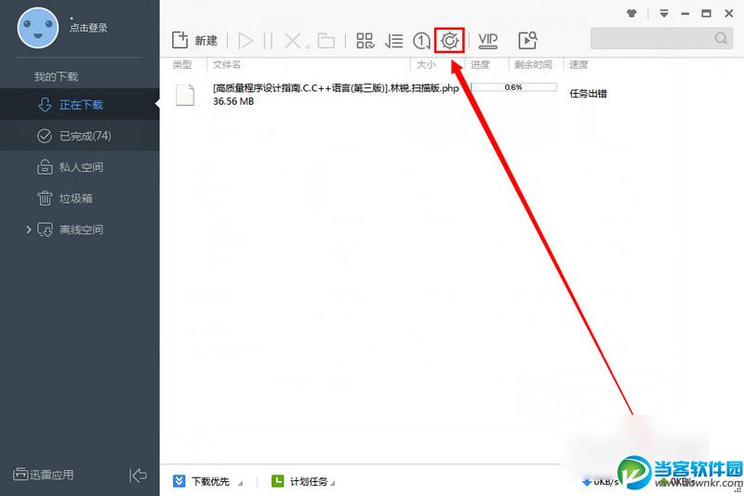Screen dimensions: 744x496
Task: Select the 高质量程序设计指南 download file name
Action: (x=336, y=88)
